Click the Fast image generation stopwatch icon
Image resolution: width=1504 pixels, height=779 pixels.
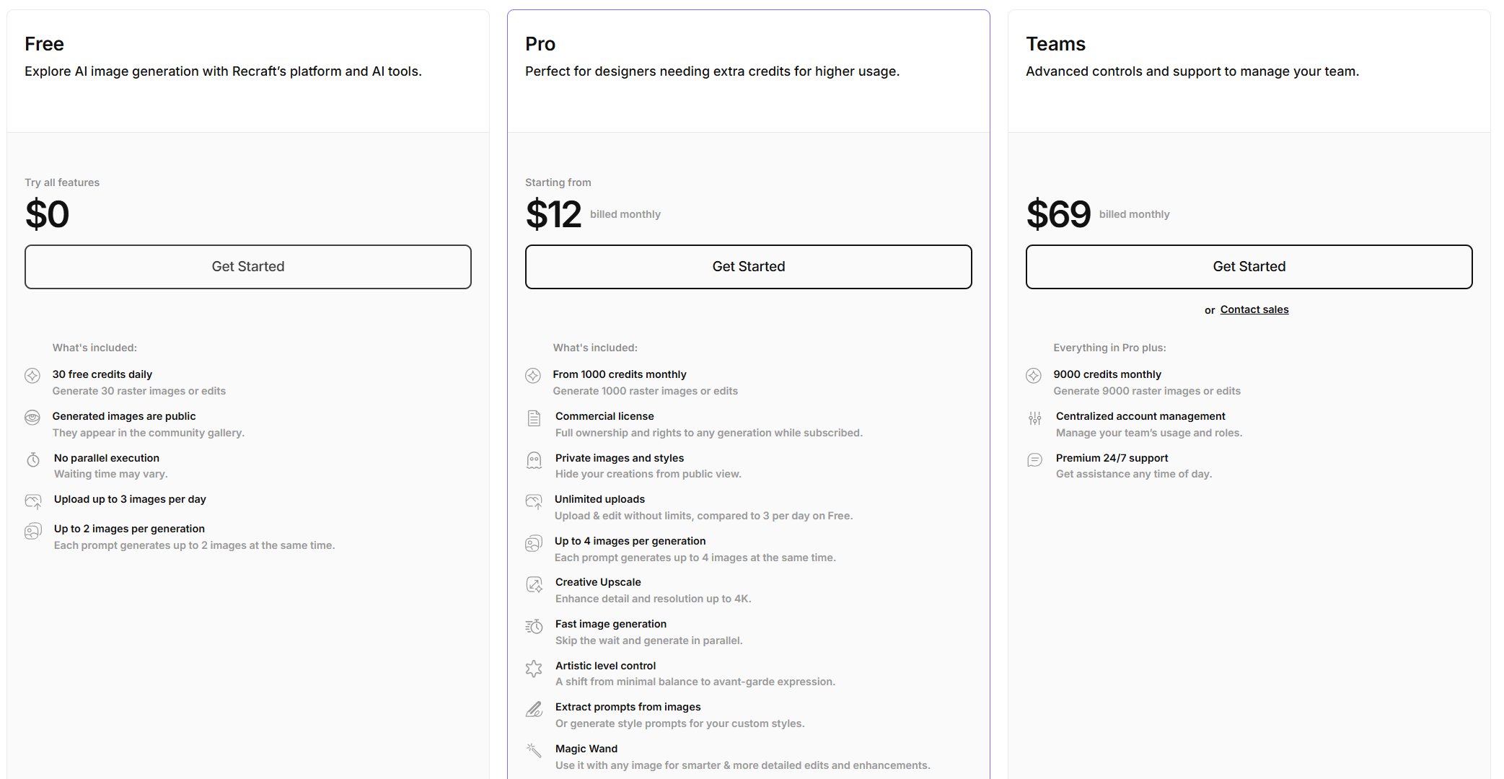[x=534, y=627]
